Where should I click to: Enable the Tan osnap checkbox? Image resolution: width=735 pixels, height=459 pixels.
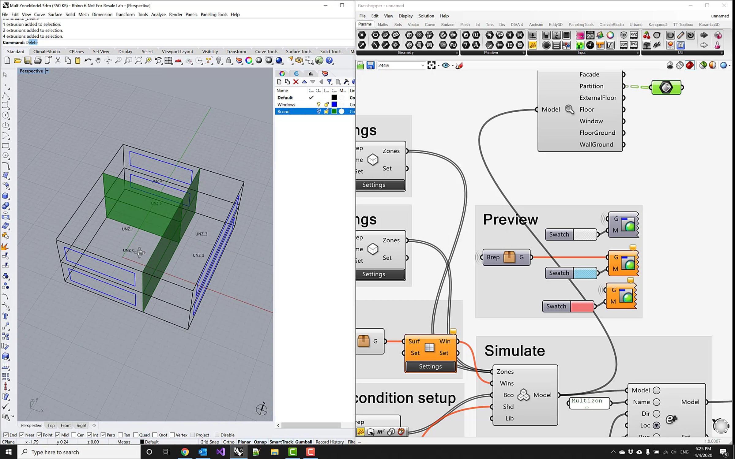pos(120,435)
